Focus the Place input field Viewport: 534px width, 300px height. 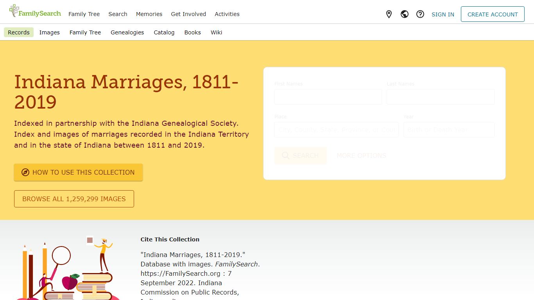pyautogui.click(x=337, y=130)
